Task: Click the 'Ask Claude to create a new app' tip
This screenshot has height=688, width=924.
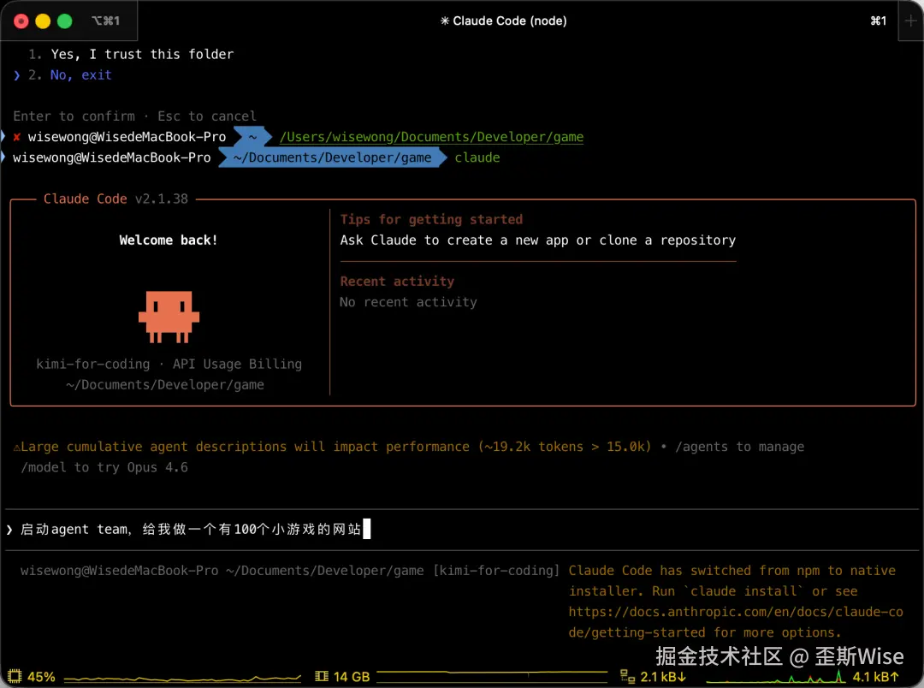Action: [x=537, y=240]
